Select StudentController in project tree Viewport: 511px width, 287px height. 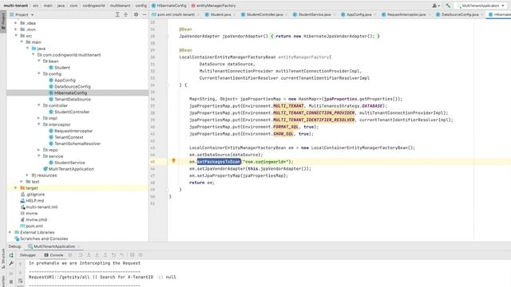coord(72,112)
